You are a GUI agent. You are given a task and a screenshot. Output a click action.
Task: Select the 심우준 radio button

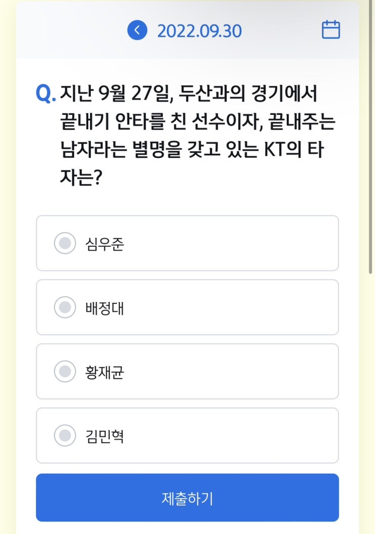coord(65,244)
